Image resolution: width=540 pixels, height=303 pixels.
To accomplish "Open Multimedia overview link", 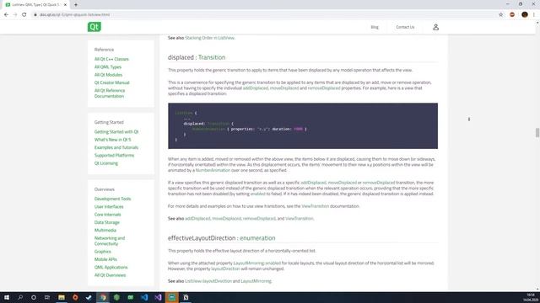I will 105,231.
